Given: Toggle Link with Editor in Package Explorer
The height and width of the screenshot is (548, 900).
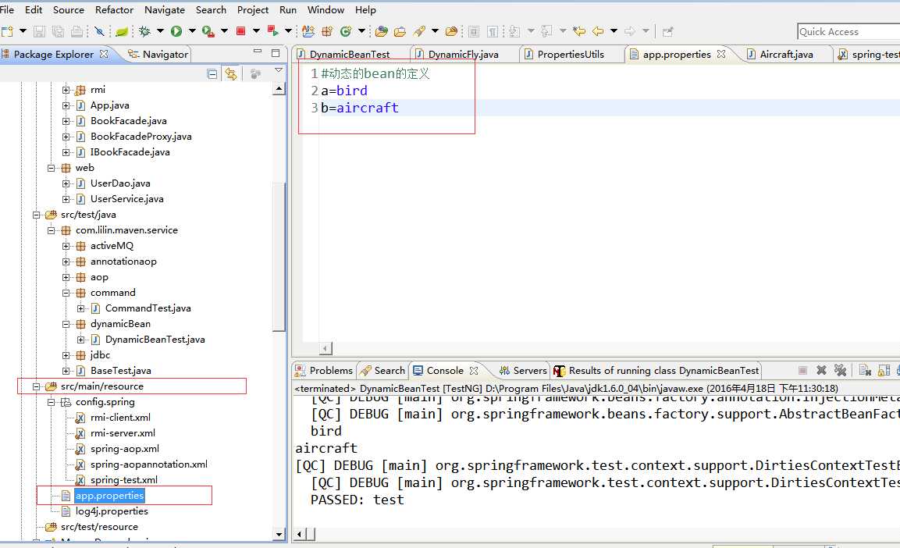Looking at the screenshot, I should pyautogui.click(x=231, y=73).
